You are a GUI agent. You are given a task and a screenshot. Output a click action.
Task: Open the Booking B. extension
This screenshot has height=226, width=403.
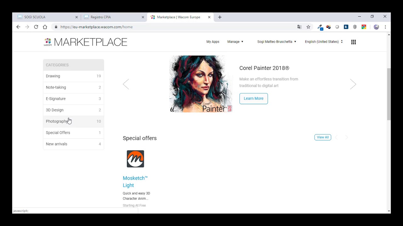(x=346, y=27)
